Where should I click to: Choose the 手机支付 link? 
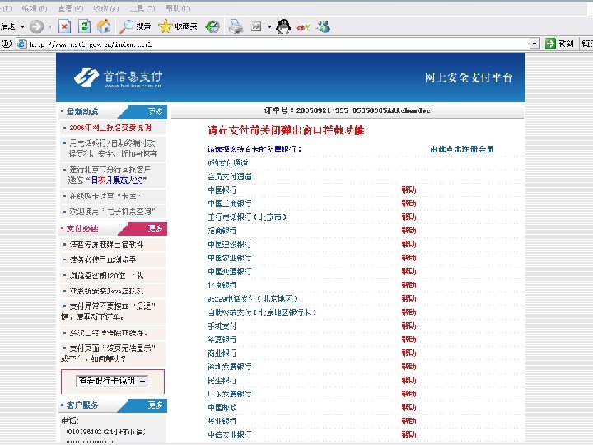[x=222, y=326]
